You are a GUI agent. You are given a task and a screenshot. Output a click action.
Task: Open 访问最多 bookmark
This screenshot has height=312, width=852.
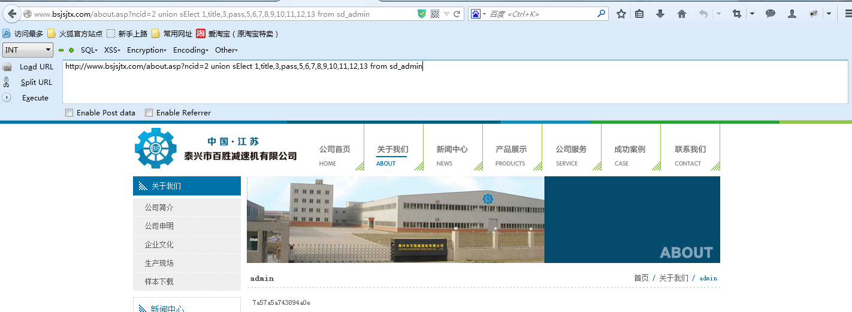coord(23,33)
